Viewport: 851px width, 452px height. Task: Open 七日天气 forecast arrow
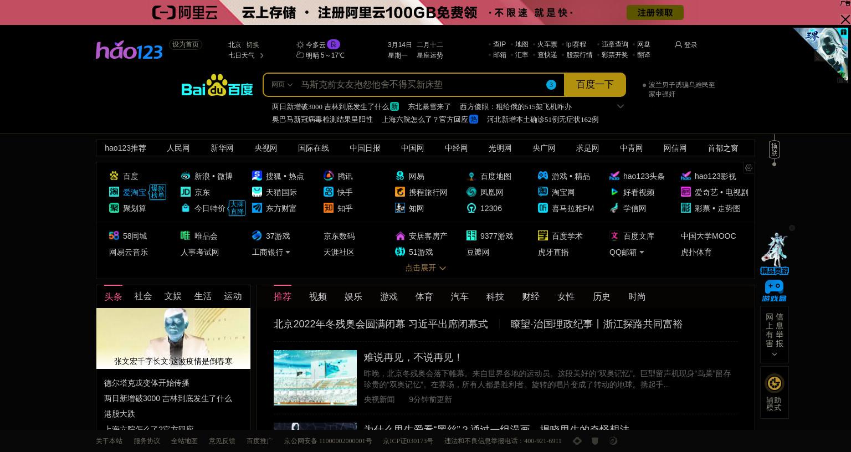[262, 55]
